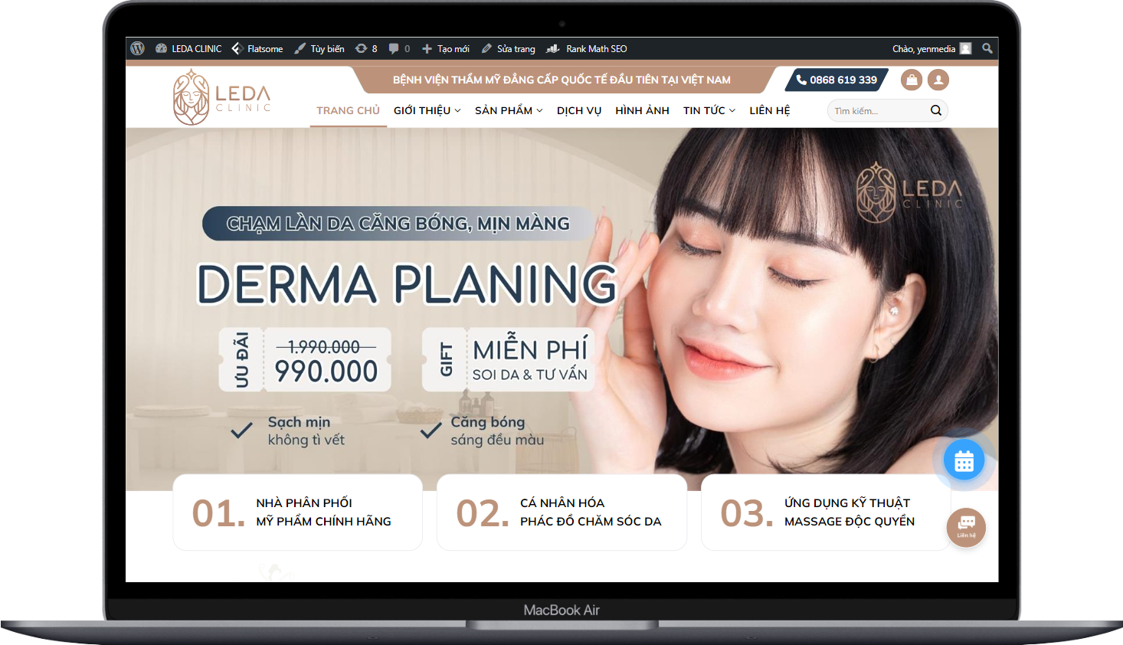Call the 0868 619 339 phone button
1123x645 pixels.
[x=837, y=80]
